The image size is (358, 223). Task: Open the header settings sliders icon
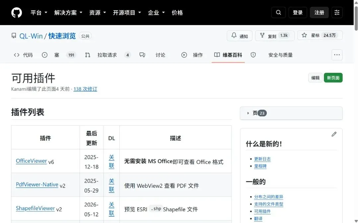click(x=337, y=12)
